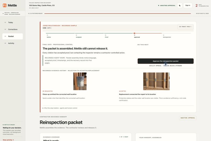
Task: Jump to the Proof walkthrough step
Action: [x=107, y=36]
